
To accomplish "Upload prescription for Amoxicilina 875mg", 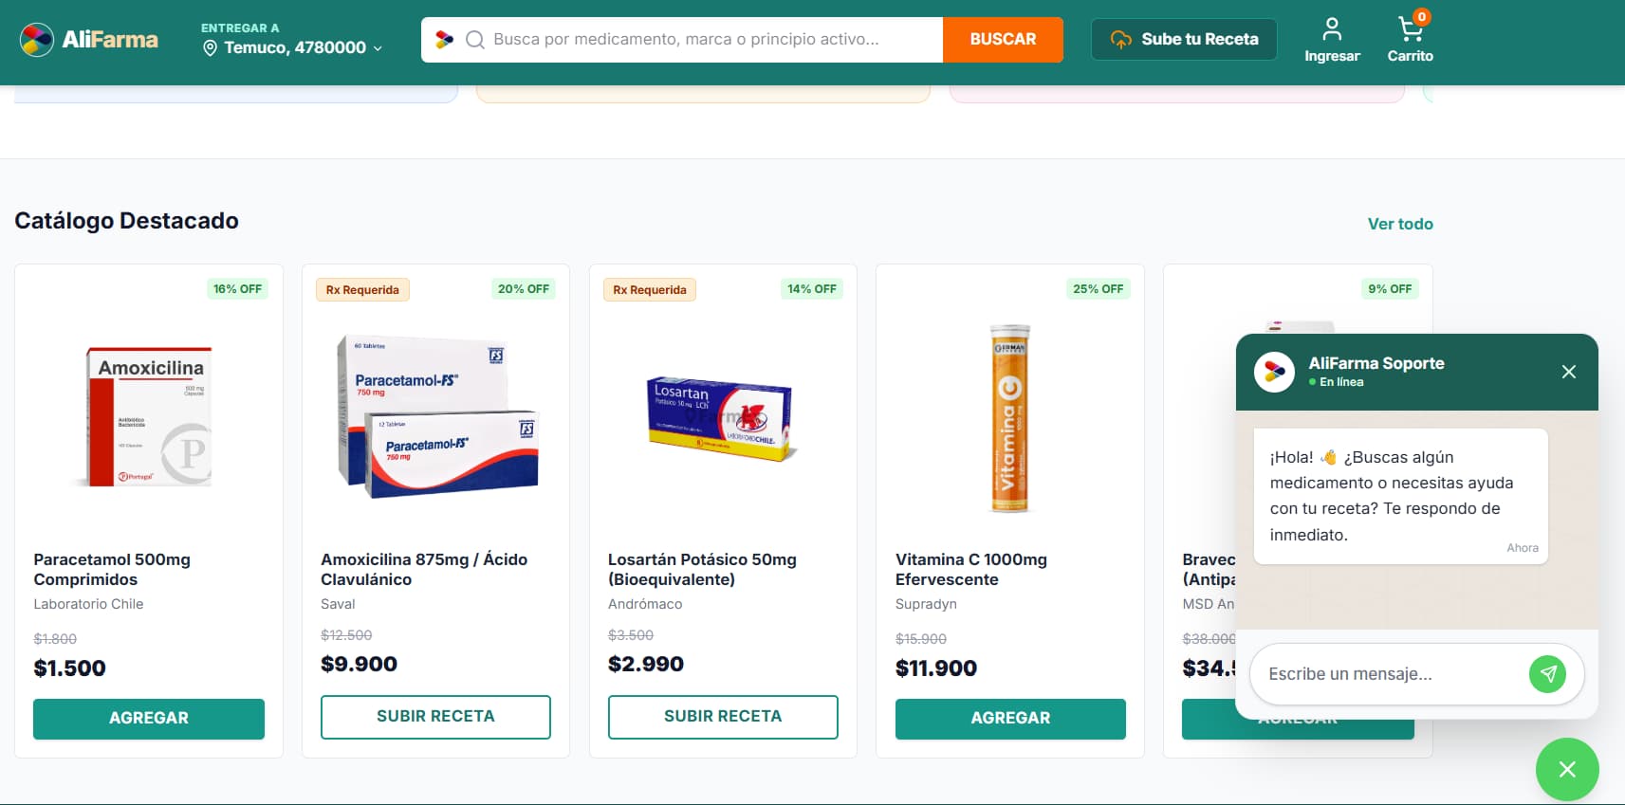I will 435,717.
